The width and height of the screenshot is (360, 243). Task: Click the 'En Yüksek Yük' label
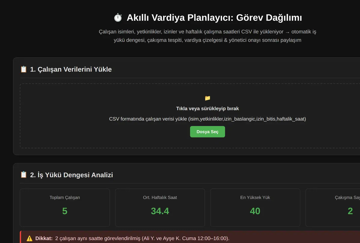tap(255, 197)
